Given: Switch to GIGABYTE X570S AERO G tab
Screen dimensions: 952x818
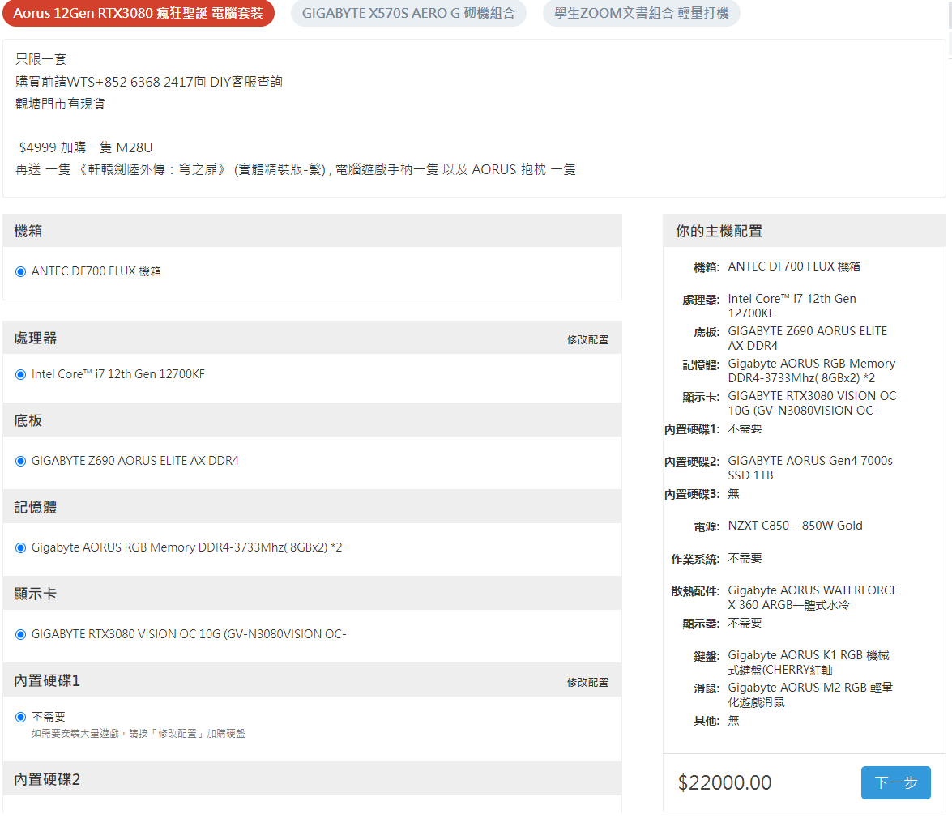Looking at the screenshot, I should point(408,14).
